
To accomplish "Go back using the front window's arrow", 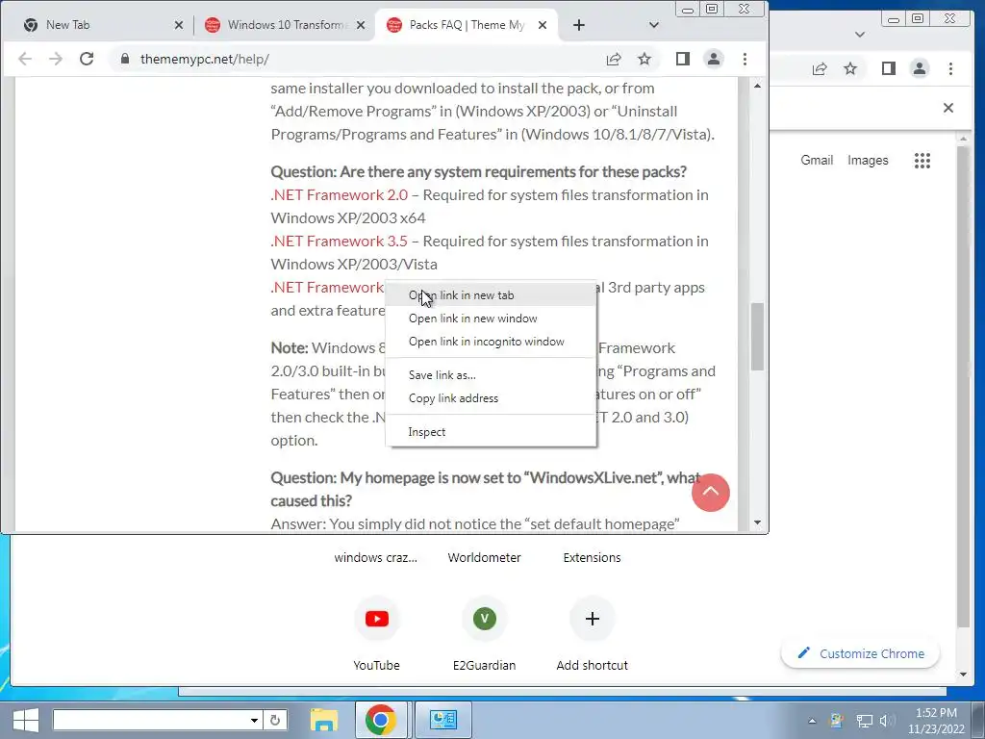I will coord(25,59).
